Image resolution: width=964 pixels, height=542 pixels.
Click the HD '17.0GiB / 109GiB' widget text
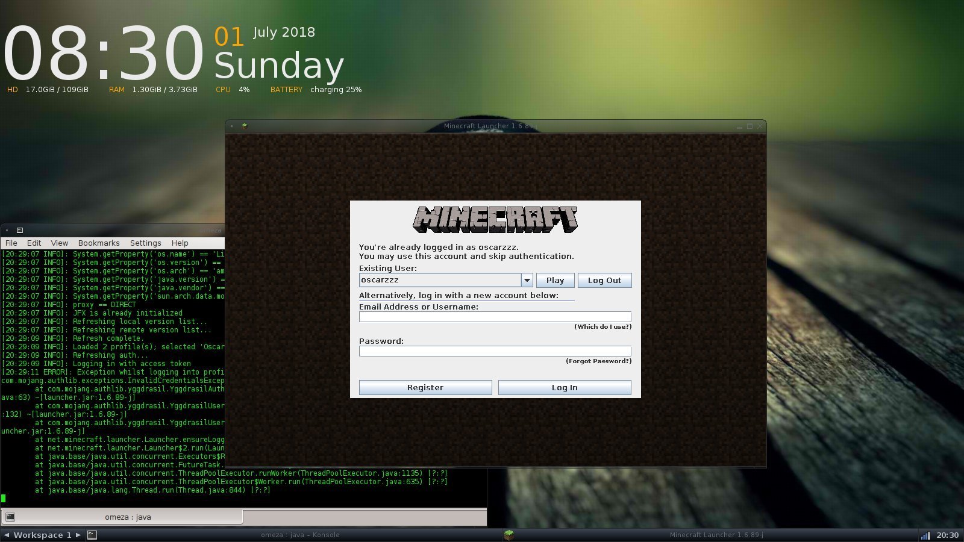57,90
